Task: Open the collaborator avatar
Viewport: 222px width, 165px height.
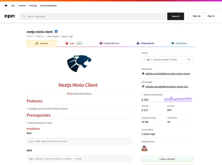Action: coord(145,148)
